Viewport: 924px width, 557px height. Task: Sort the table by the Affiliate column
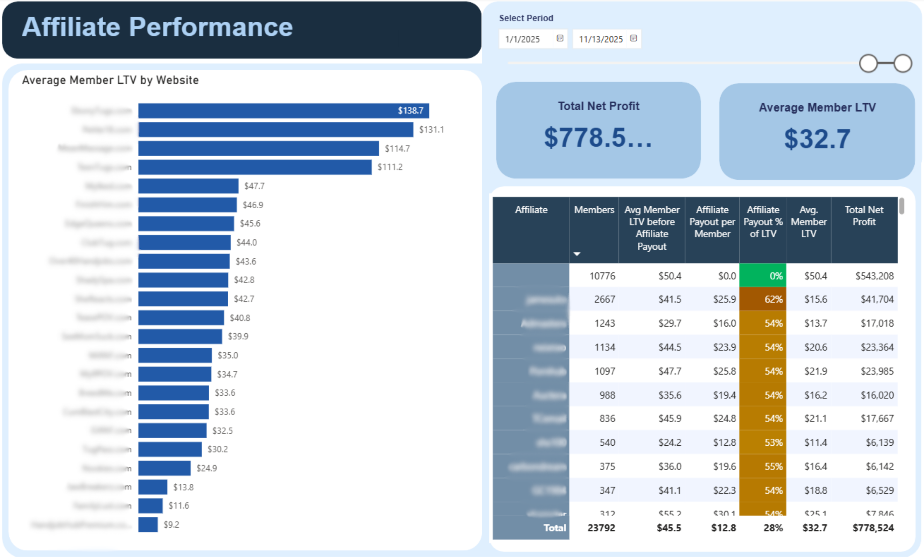(531, 210)
